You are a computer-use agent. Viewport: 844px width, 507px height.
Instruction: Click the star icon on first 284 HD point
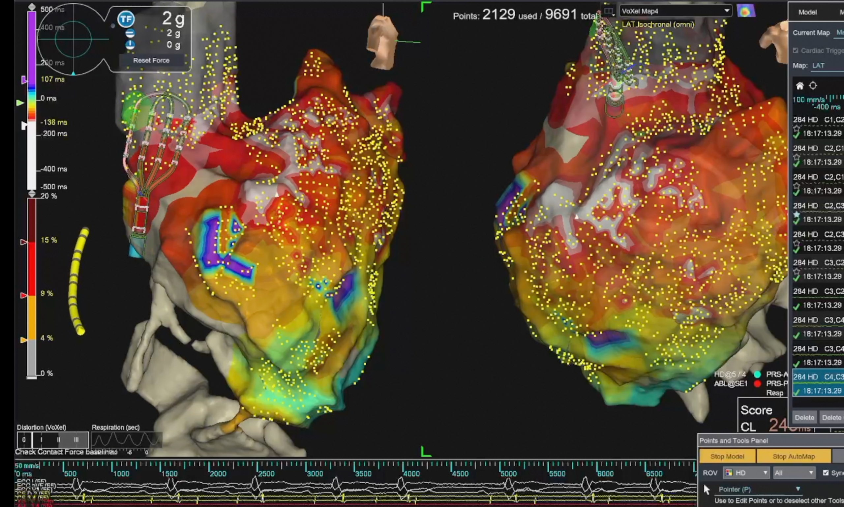point(797,129)
